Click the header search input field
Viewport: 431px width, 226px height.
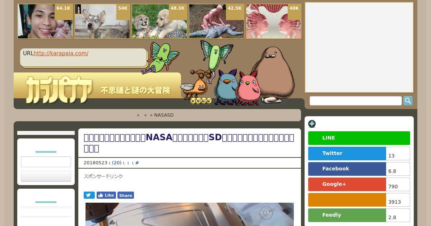click(x=356, y=101)
